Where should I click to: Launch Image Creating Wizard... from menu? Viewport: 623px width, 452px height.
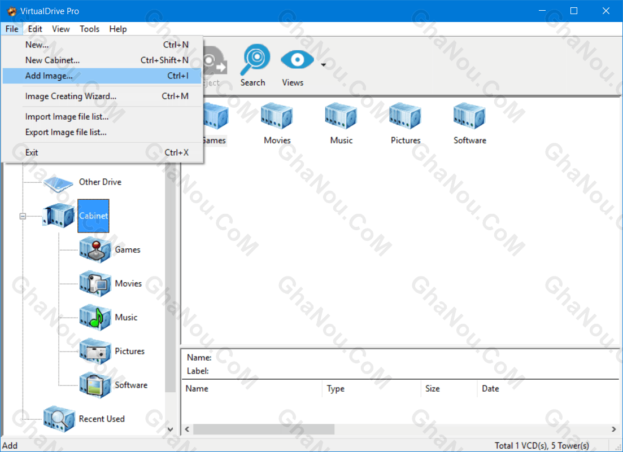(x=102, y=96)
